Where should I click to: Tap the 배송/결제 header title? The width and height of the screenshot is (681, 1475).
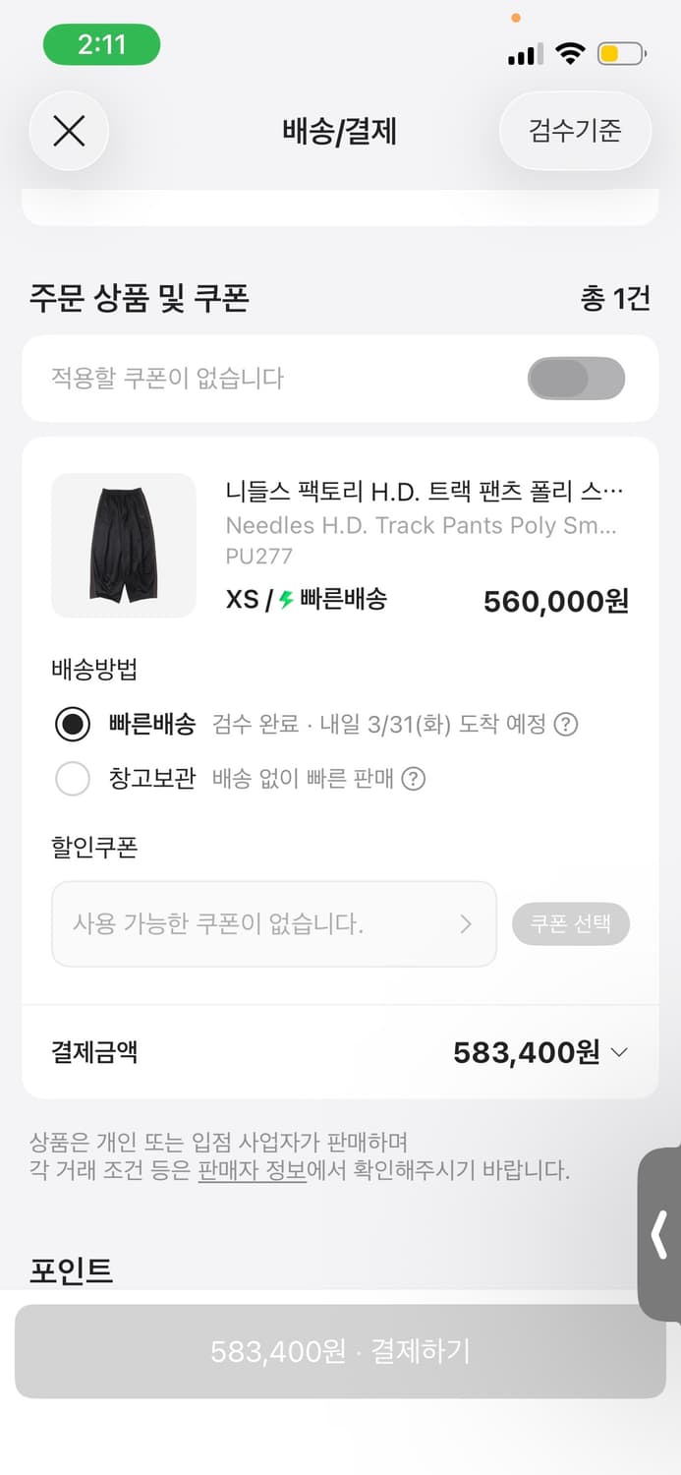click(x=340, y=131)
